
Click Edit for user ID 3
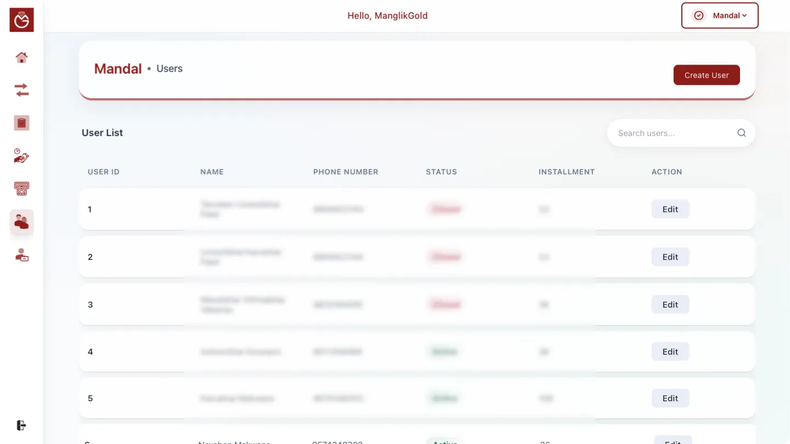(x=670, y=305)
